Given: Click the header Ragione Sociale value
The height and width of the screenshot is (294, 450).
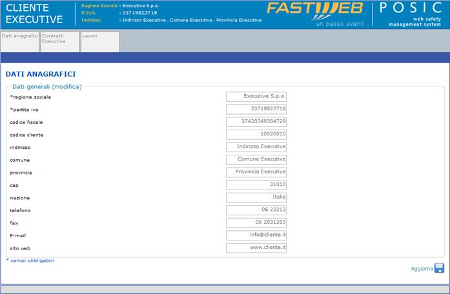Looking at the screenshot, I should pos(141,5).
